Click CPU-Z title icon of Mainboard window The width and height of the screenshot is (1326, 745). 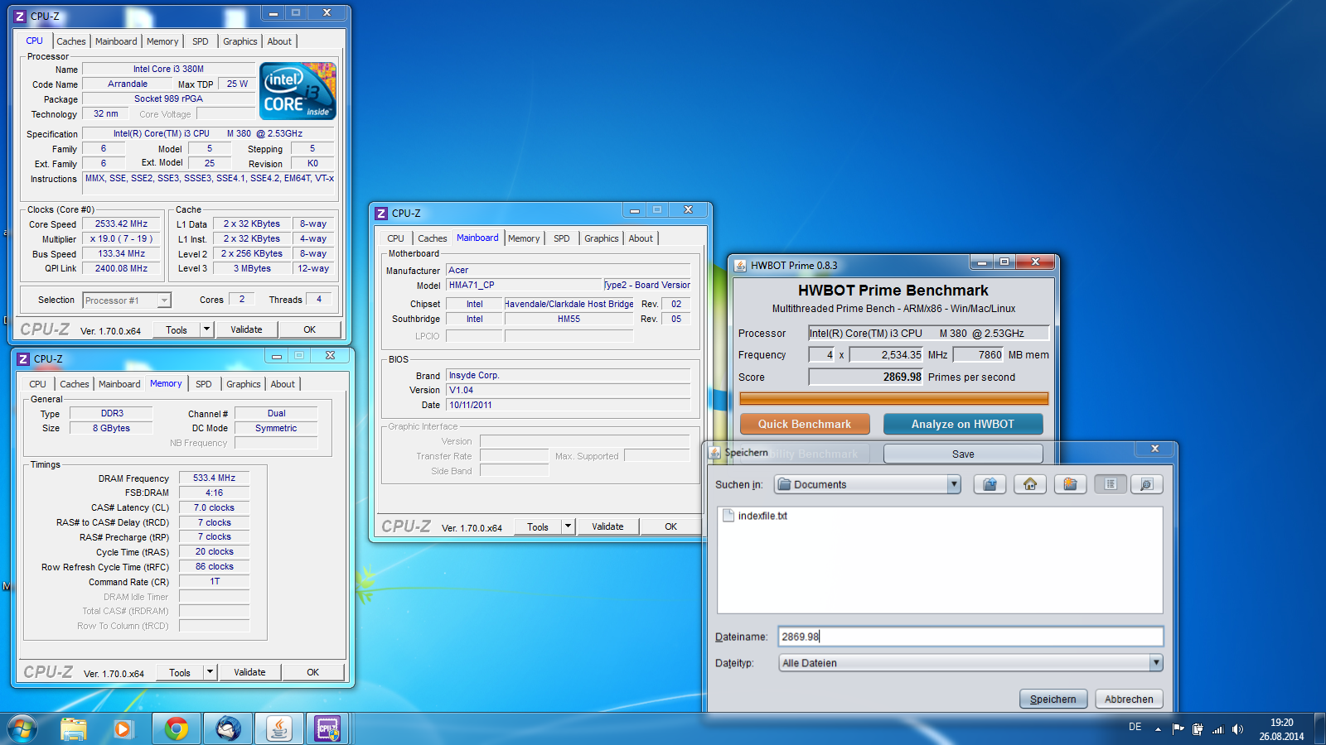coord(381,213)
